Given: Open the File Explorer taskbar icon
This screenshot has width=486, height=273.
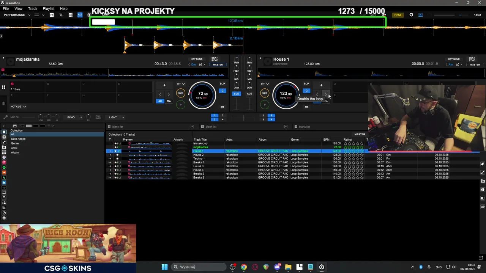Looking at the screenshot, I should pyautogui.click(x=288, y=267).
